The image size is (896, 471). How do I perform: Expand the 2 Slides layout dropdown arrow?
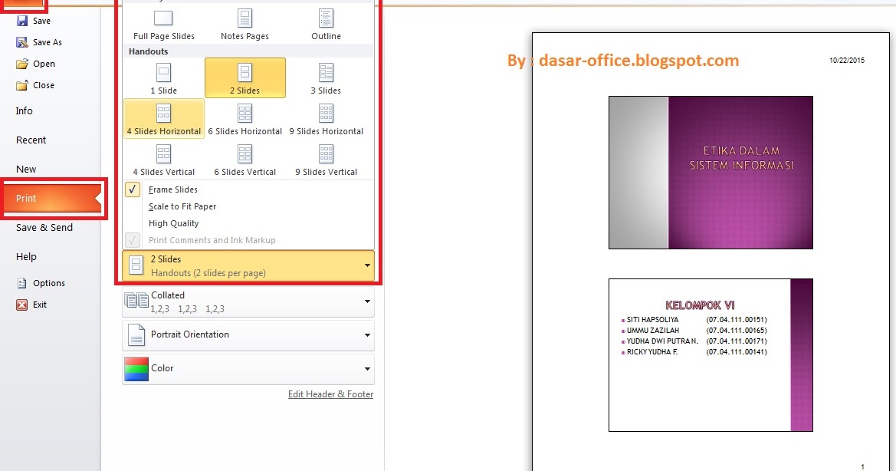(367, 265)
